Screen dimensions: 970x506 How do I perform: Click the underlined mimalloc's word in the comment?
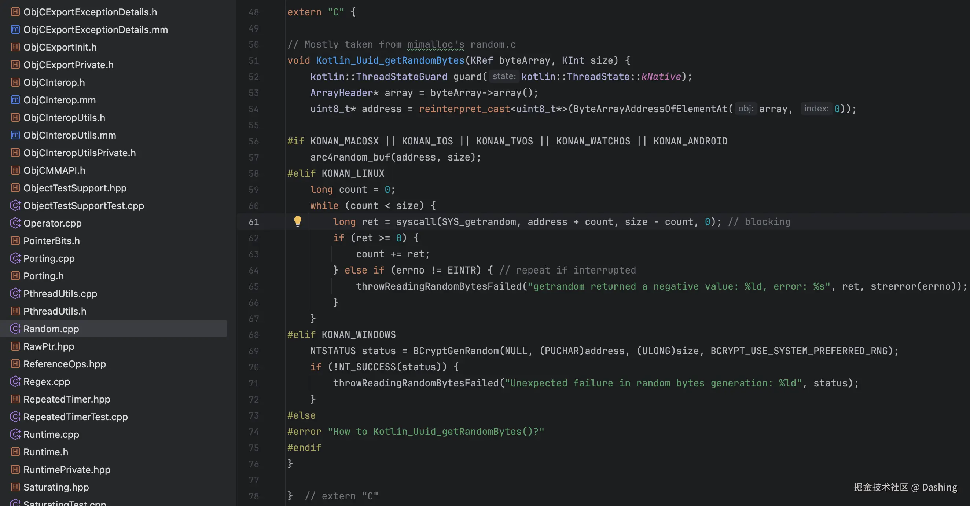click(x=435, y=44)
